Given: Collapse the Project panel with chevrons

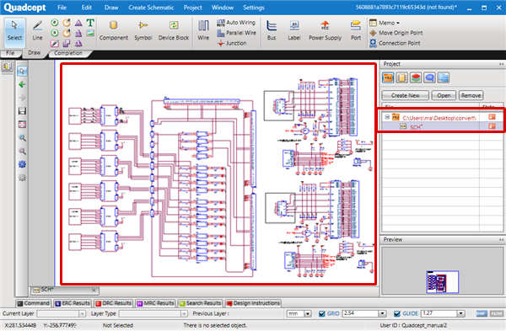Looking at the screenshot, I should (x=501, y=64).
